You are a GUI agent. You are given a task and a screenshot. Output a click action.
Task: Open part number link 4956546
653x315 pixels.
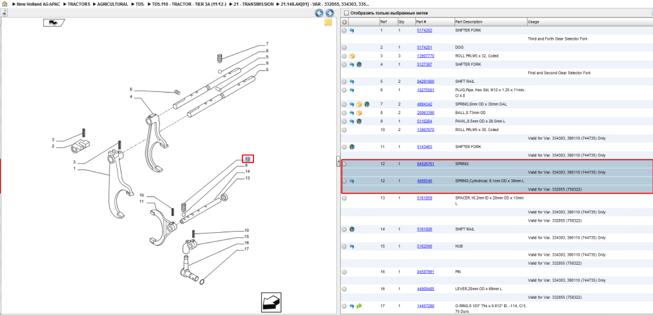coord(424,181)
